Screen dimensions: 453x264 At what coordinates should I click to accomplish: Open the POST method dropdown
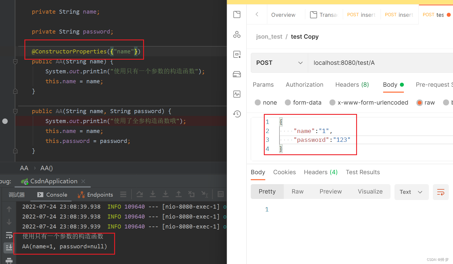point(279,63)
